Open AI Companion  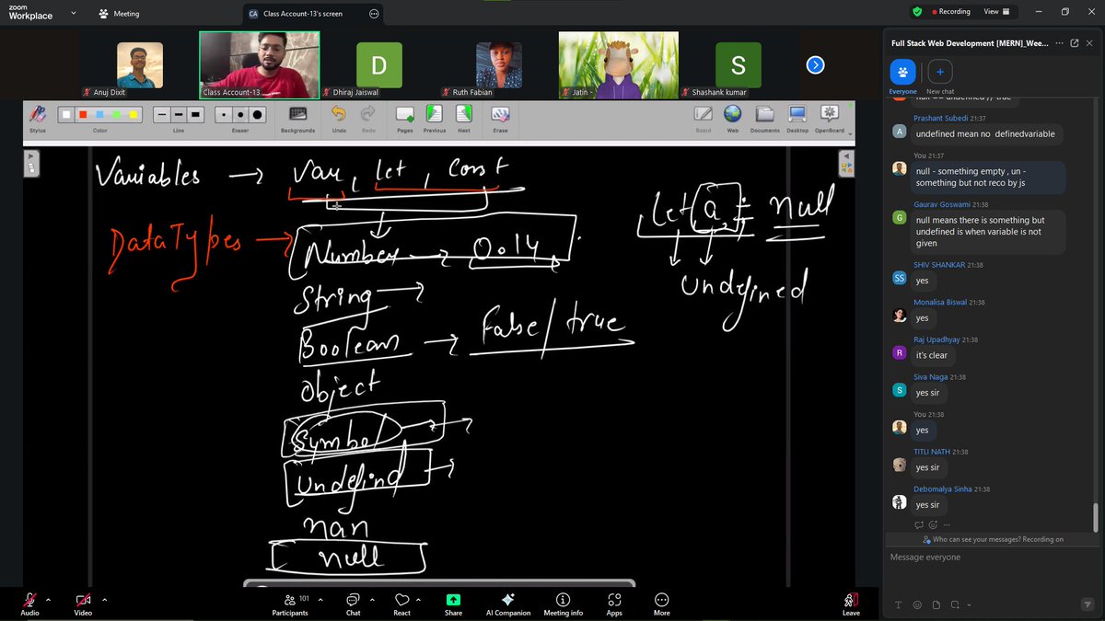508,604
